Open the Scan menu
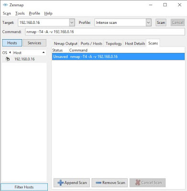This screenshot has width=187, height=191. (x=7, y=13)
